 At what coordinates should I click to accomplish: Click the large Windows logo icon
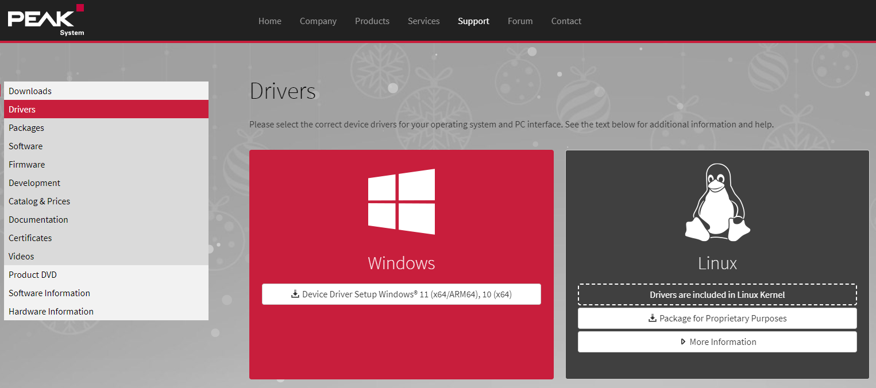tap(402, 201)
